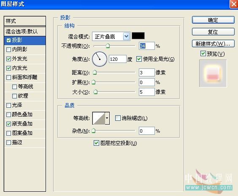
Task: Click the black shadow color swatch
Action: point(138,36)
